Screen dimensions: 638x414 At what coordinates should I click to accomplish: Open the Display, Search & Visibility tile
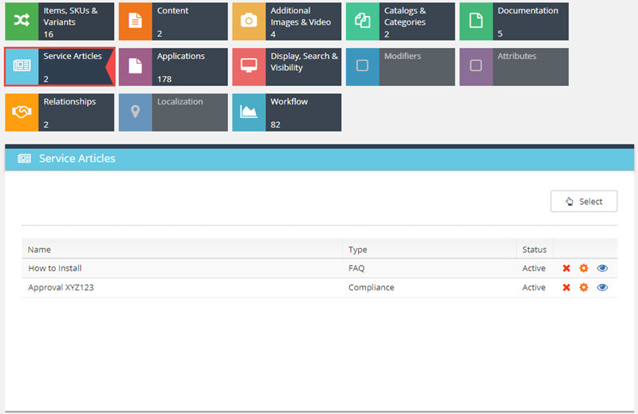point(287,67)
